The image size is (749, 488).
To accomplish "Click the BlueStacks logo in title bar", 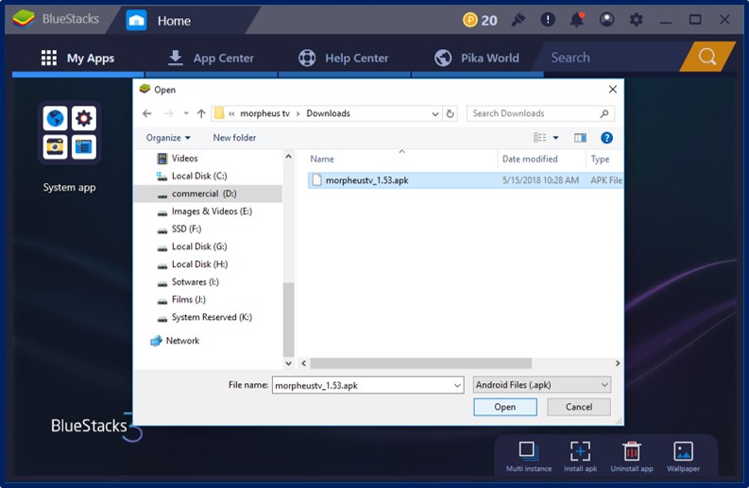I will pyautogui.click(x=24, y=19).
